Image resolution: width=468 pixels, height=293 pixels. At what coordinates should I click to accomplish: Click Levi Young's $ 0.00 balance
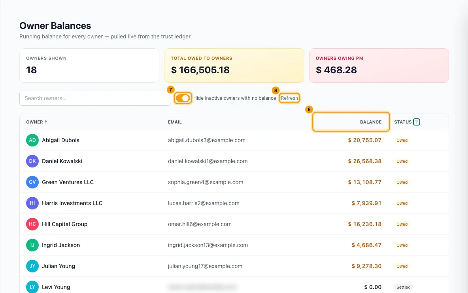[x=373, y=287]
